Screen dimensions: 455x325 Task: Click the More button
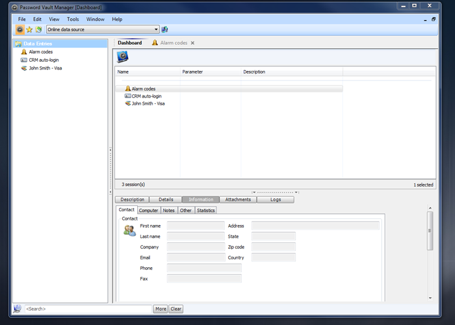(161, 309)
